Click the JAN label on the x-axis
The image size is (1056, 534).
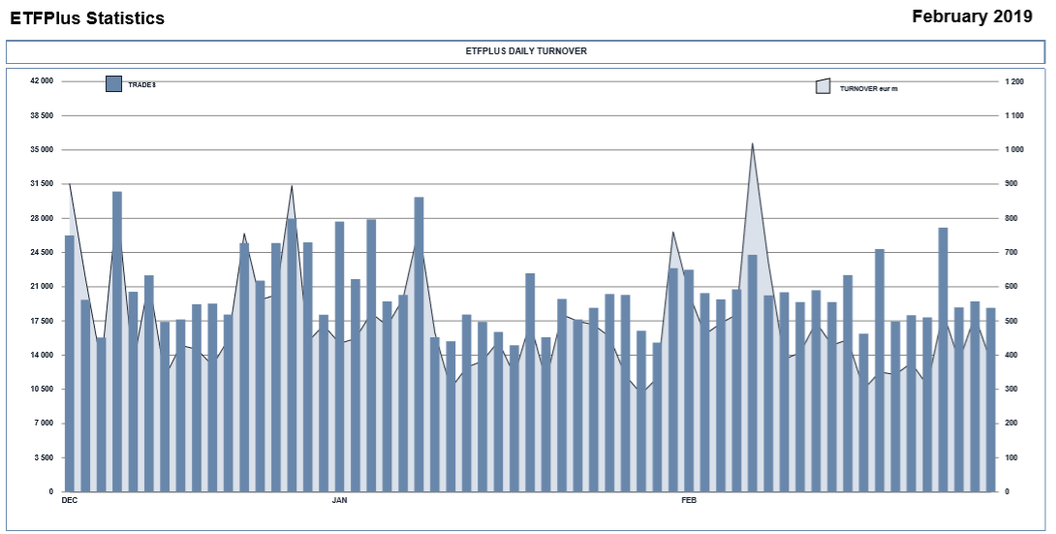339,500
